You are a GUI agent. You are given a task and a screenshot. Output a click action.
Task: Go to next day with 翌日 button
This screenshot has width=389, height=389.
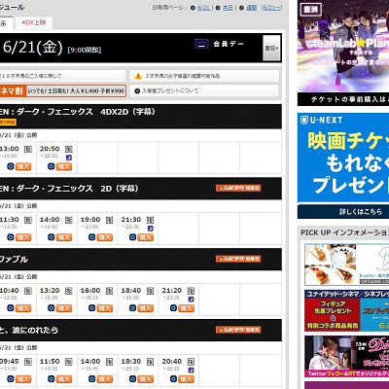click(271, 48)
